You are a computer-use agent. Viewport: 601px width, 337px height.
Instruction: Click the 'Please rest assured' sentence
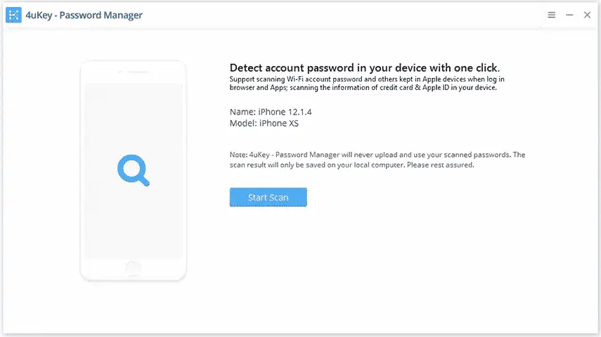441,165
